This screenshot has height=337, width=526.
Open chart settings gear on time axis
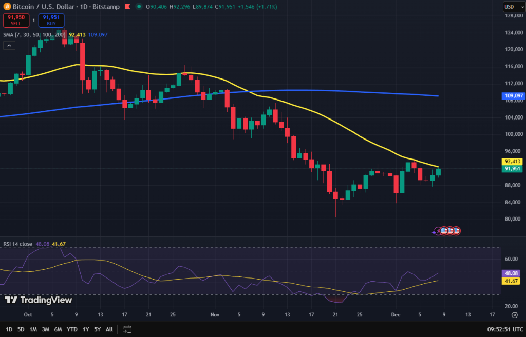point(515,314)
